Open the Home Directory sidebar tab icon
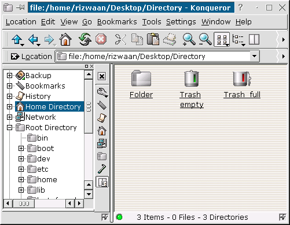The width and height of the screenshot is (290, 225). tap(102, 131)
